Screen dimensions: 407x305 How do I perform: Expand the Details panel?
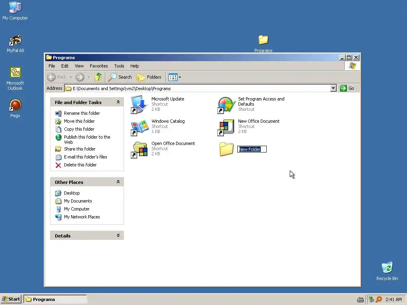click(x=118, y=236)
